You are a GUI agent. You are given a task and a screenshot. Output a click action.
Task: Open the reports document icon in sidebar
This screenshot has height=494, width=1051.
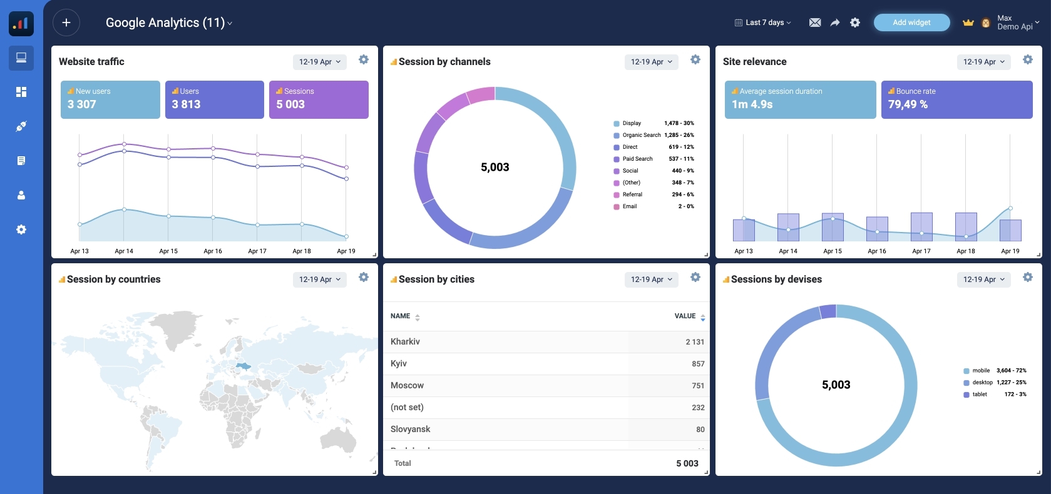click(21, 161)
